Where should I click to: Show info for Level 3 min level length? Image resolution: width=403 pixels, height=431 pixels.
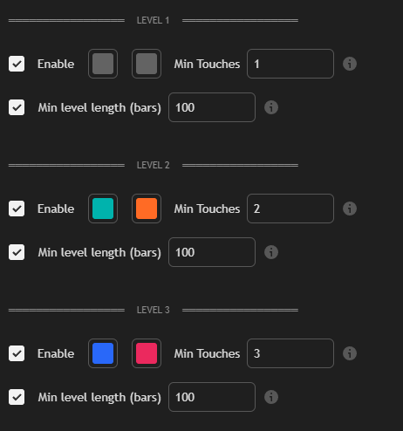[271, 397]
